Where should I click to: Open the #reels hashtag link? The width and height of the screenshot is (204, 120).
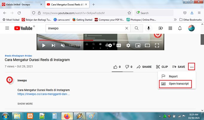[x=8, y=56]
